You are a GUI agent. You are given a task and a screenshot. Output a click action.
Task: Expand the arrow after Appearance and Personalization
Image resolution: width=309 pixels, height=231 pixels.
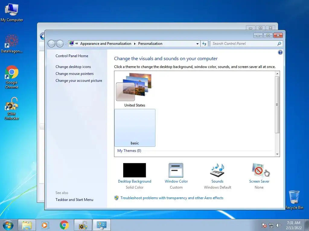[135, 44]
